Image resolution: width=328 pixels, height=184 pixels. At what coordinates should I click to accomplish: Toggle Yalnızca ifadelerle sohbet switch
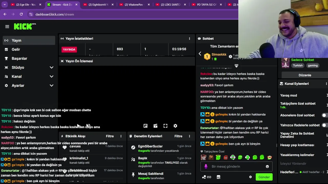(x=324, y=125)
